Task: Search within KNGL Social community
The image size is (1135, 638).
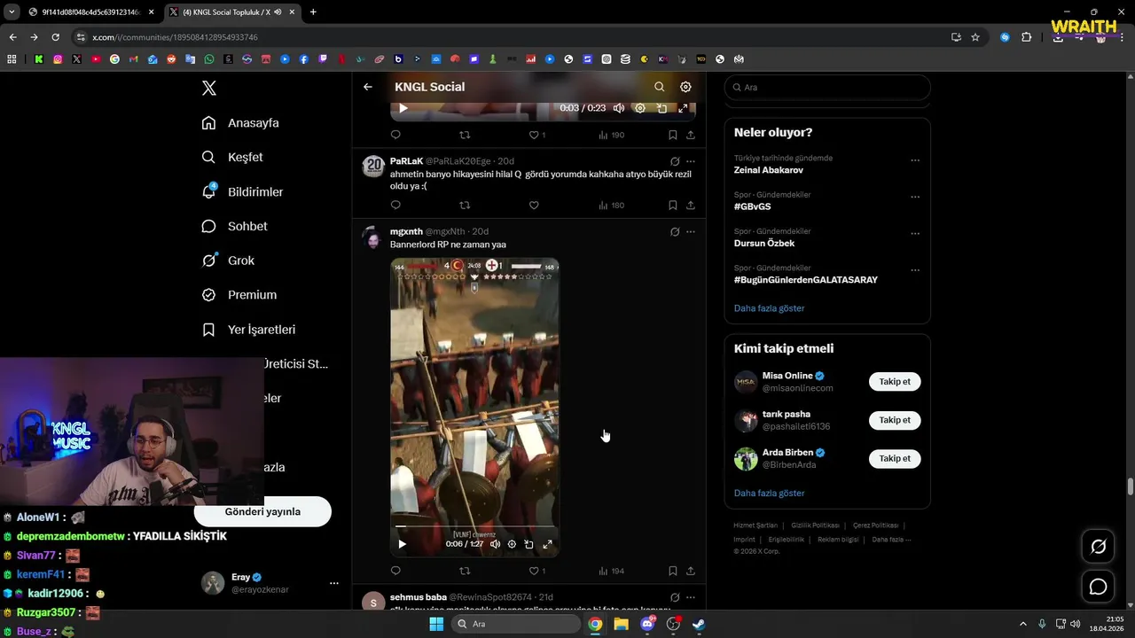Action: (x=659, y=87)
